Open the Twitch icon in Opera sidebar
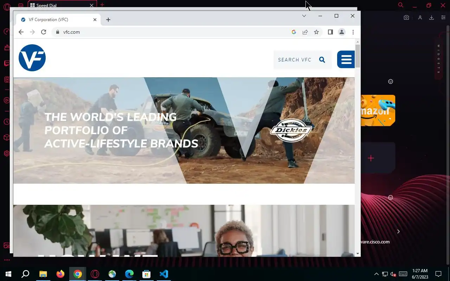Viewport: 450px width, 281px height. pos(7,64)
